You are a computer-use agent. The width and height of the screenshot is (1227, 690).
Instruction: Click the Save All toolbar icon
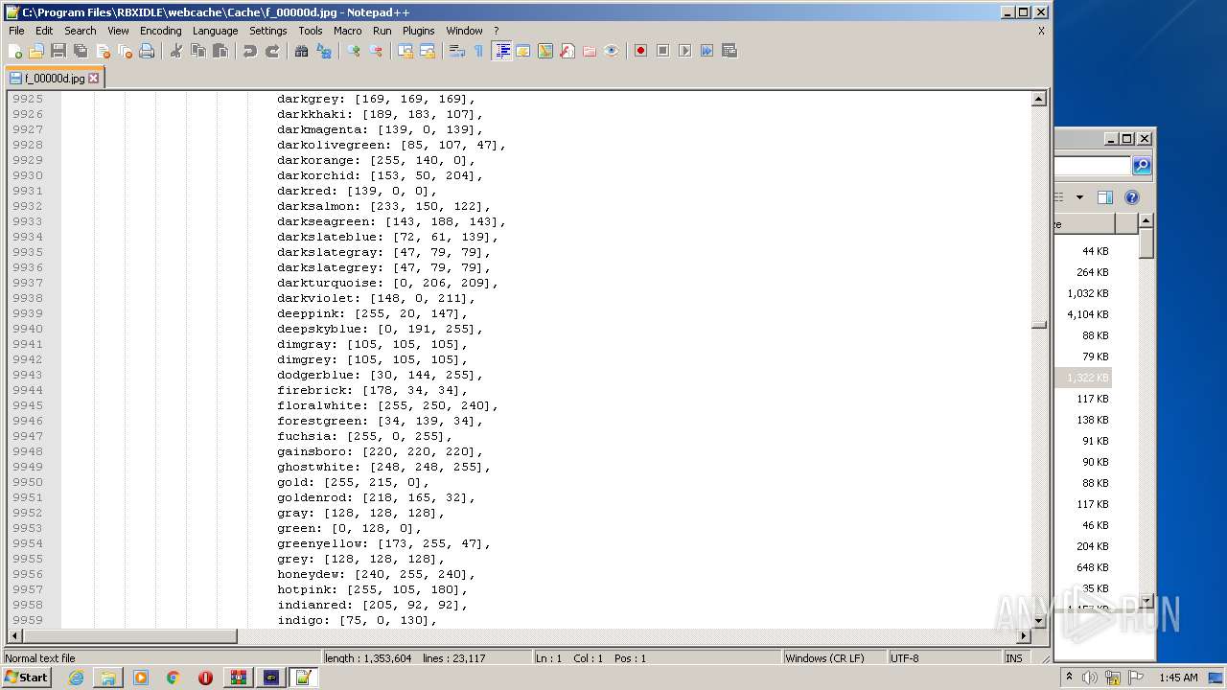(x=81, y=51)
